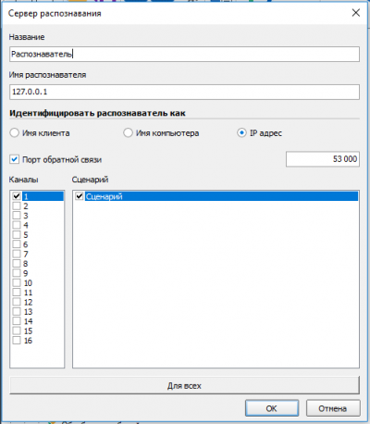The height and width of the screenshot is (424, 370).
Task: Close the 'Сервер распознавания' dialog
Action: tap(356, 13)
